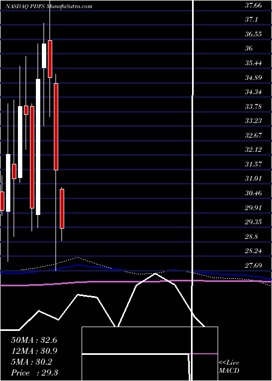
Task: Click the 34.34 price axis label
Action: click(x=254, y=92)
